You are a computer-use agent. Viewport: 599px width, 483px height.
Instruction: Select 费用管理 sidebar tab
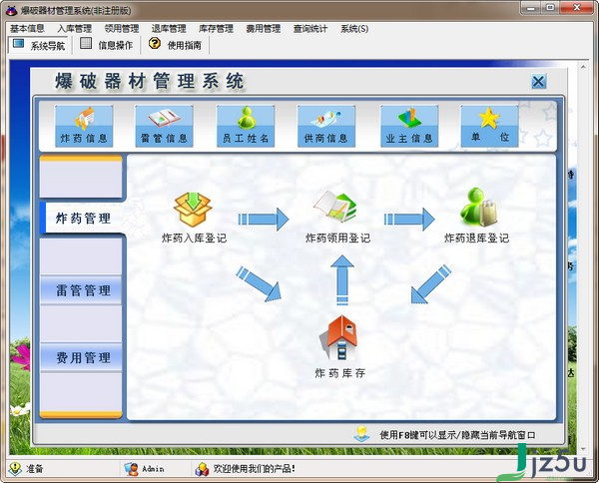(81, 357)
